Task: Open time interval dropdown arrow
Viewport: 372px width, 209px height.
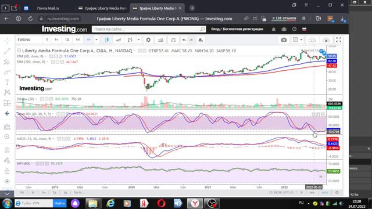Action: pos(96,40)
